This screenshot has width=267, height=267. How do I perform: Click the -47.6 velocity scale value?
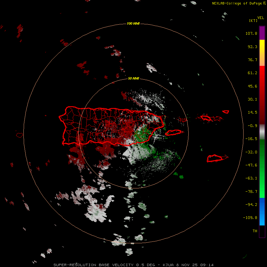tap(251, 165)
